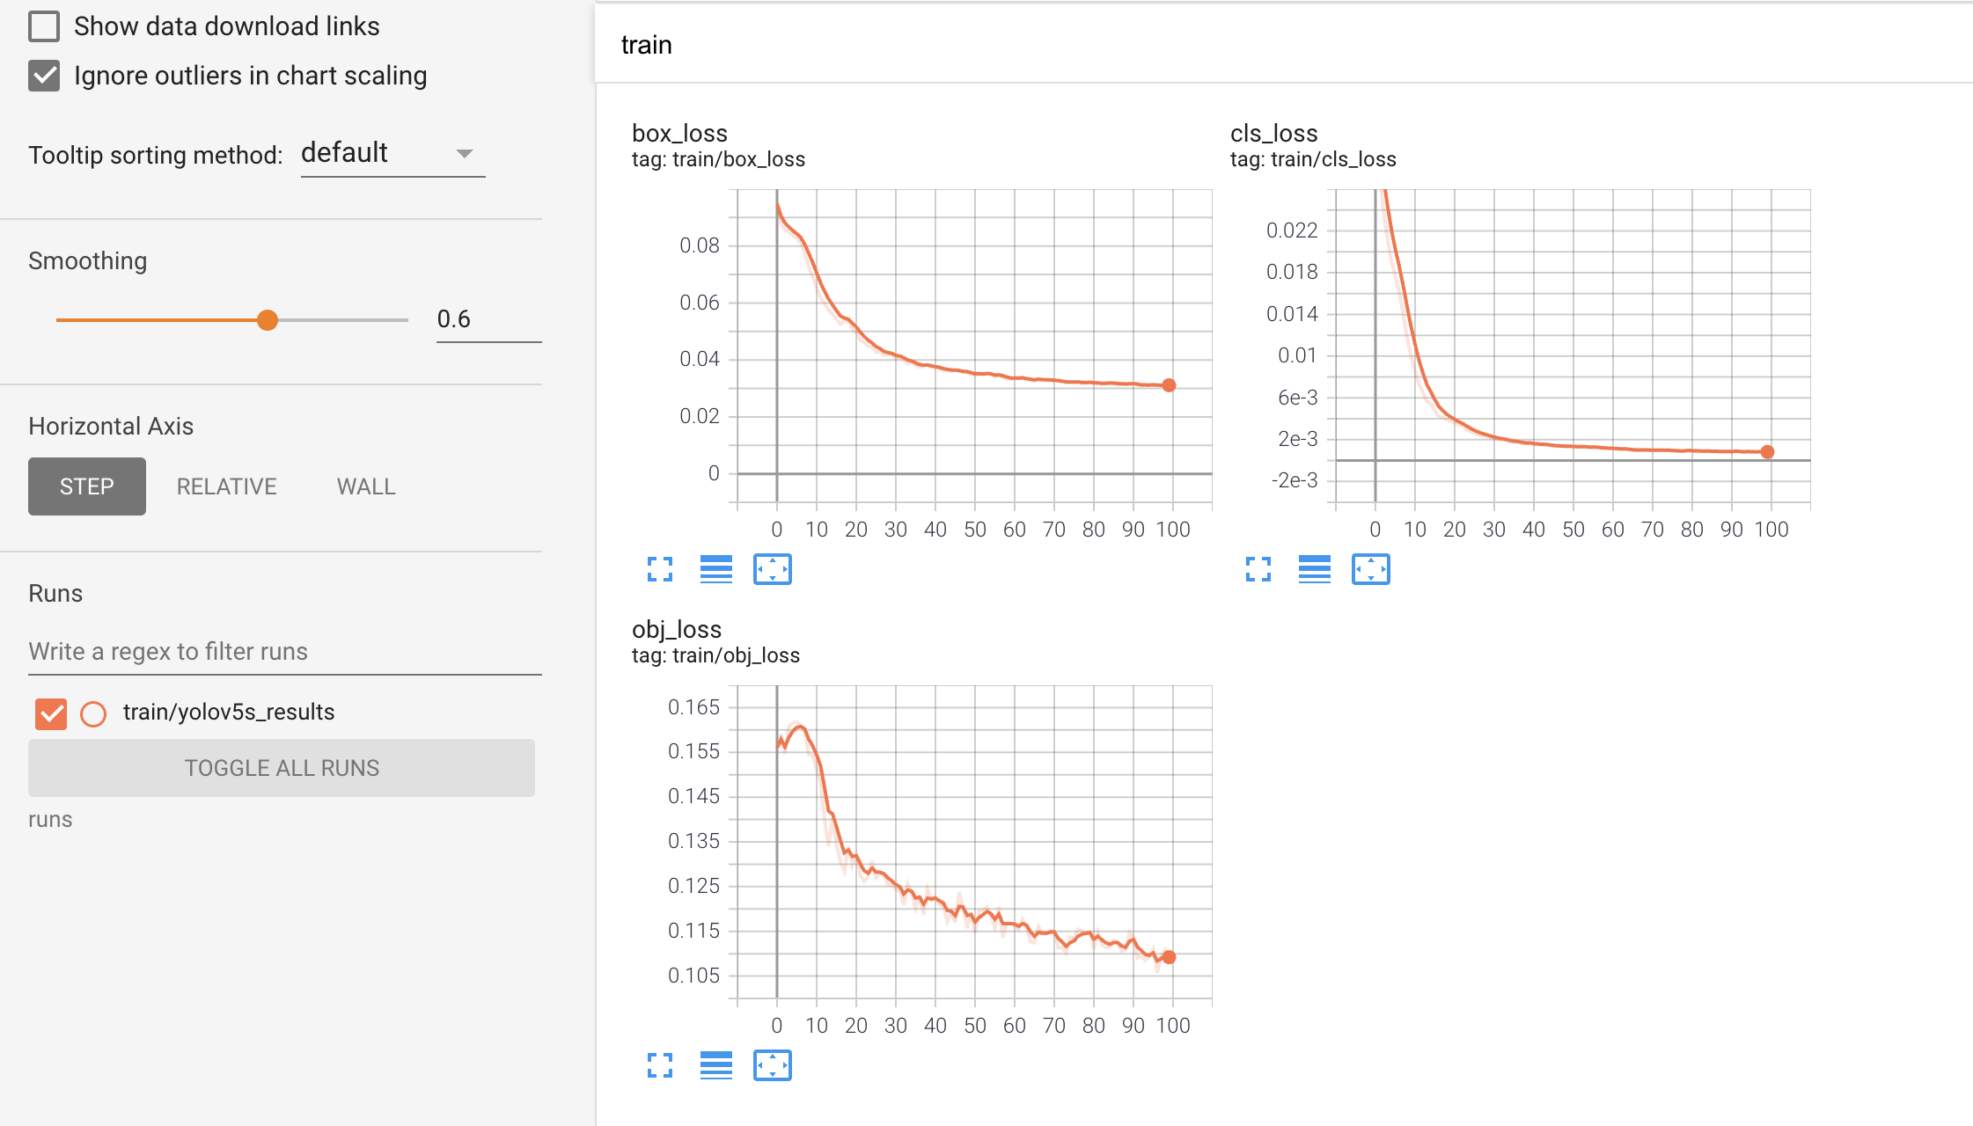
Task: Open Tooltip sorting method dropdown
Action: [x=392, y=154]
